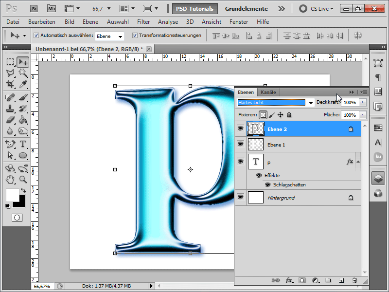Open the Fenster menu
Viewport: 389px width, 292px height.
point(239,22)
